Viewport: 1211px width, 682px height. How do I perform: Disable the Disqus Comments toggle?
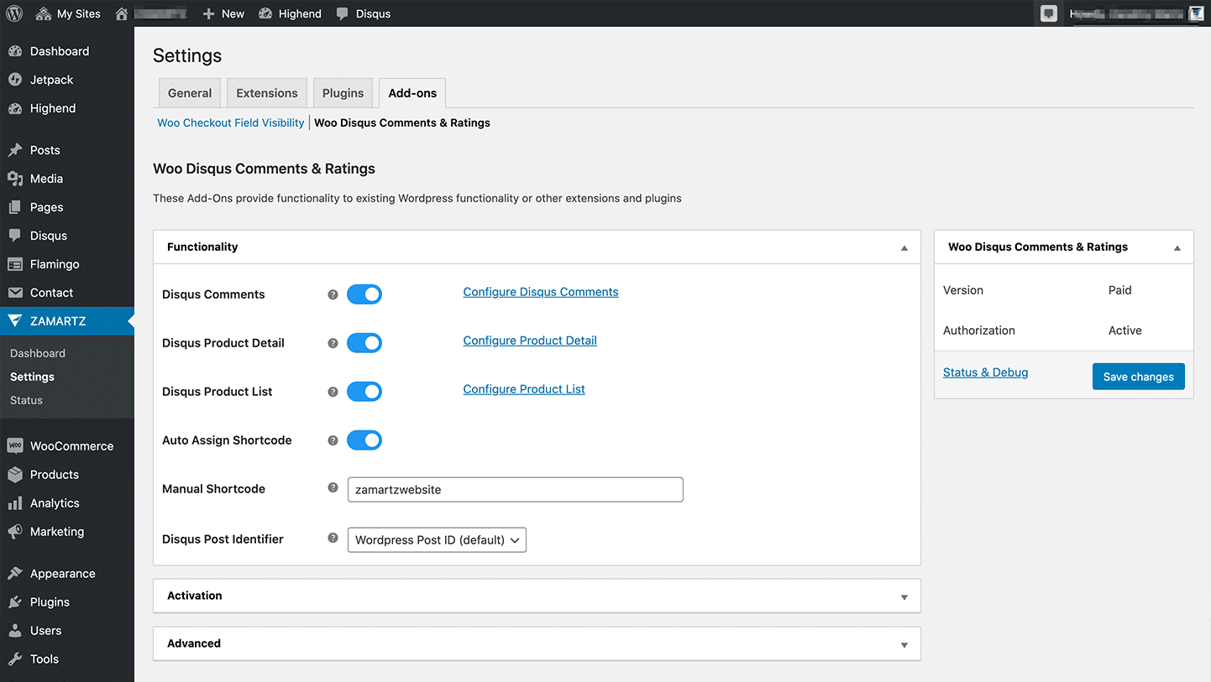click(x=364, y=294)
